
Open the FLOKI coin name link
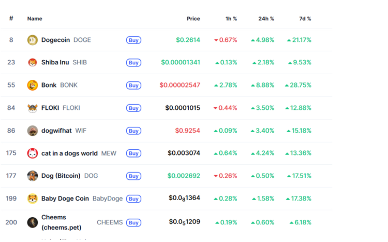point(50,108)
